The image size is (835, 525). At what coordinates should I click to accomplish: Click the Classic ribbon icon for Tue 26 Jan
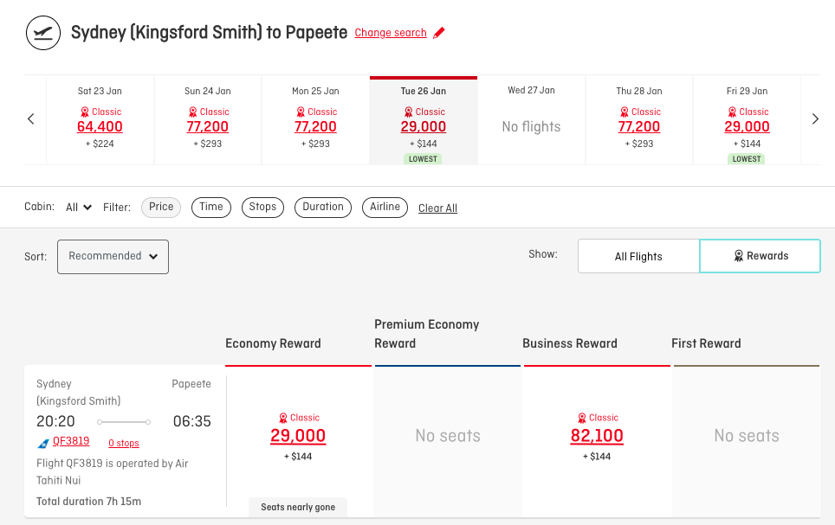coord(409,112)
